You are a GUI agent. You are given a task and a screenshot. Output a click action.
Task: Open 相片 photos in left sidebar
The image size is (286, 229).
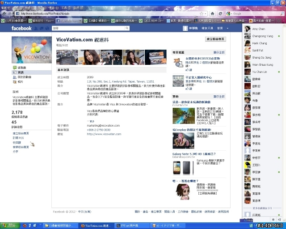pos(20,82)
